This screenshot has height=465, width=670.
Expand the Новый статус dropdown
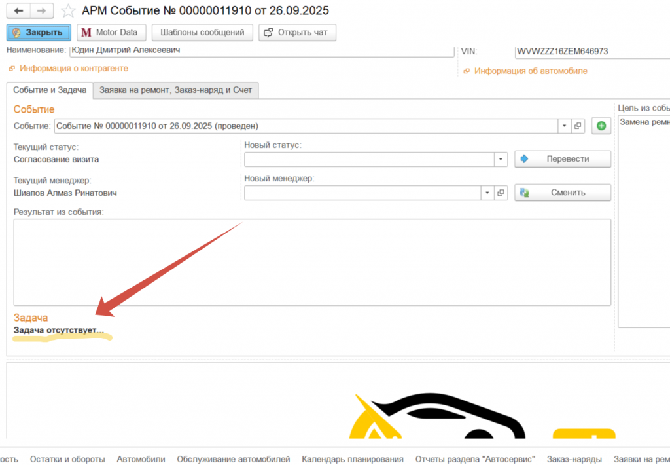501,159
